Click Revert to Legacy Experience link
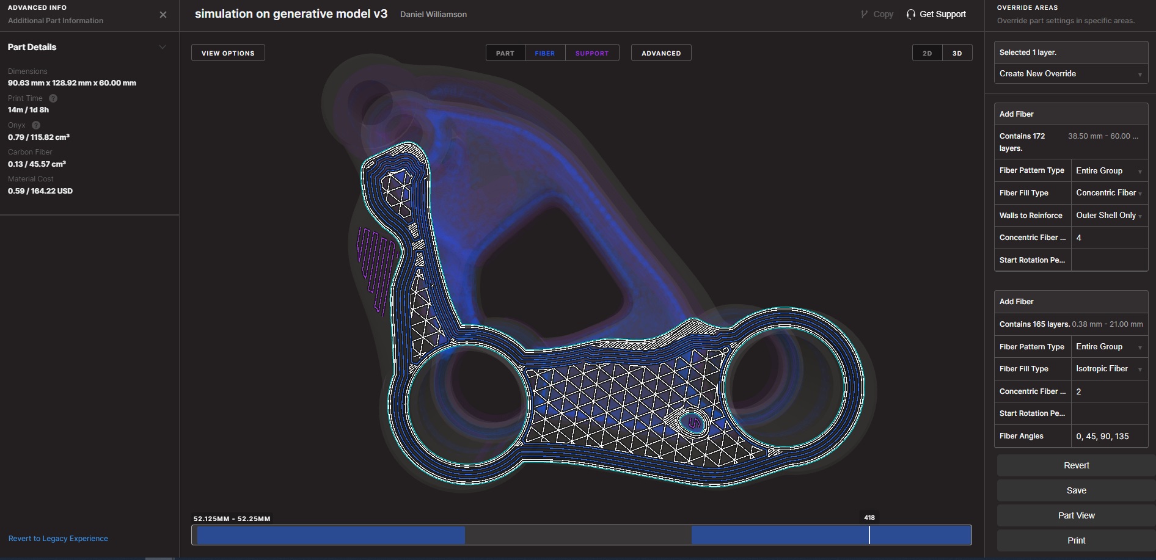 (58, 539)
